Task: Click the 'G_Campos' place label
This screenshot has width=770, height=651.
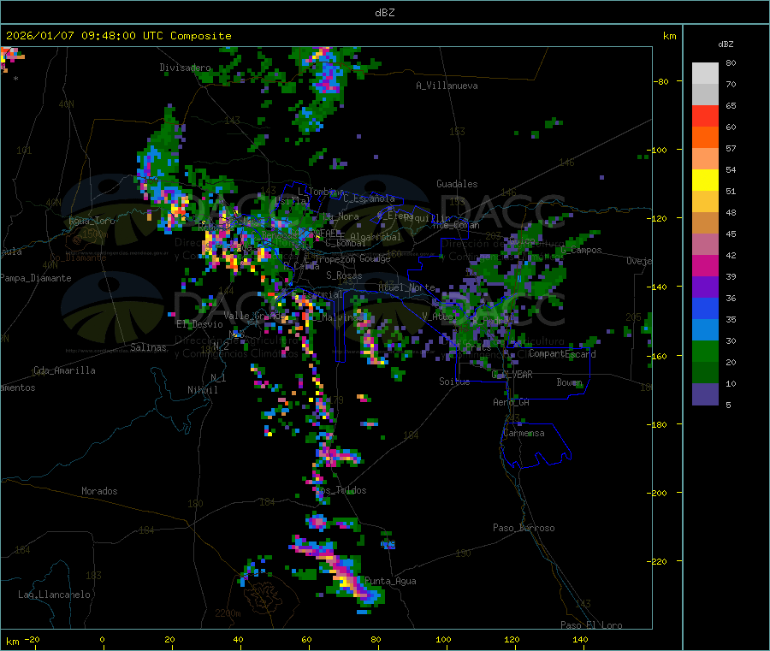Action: [582, 250]
